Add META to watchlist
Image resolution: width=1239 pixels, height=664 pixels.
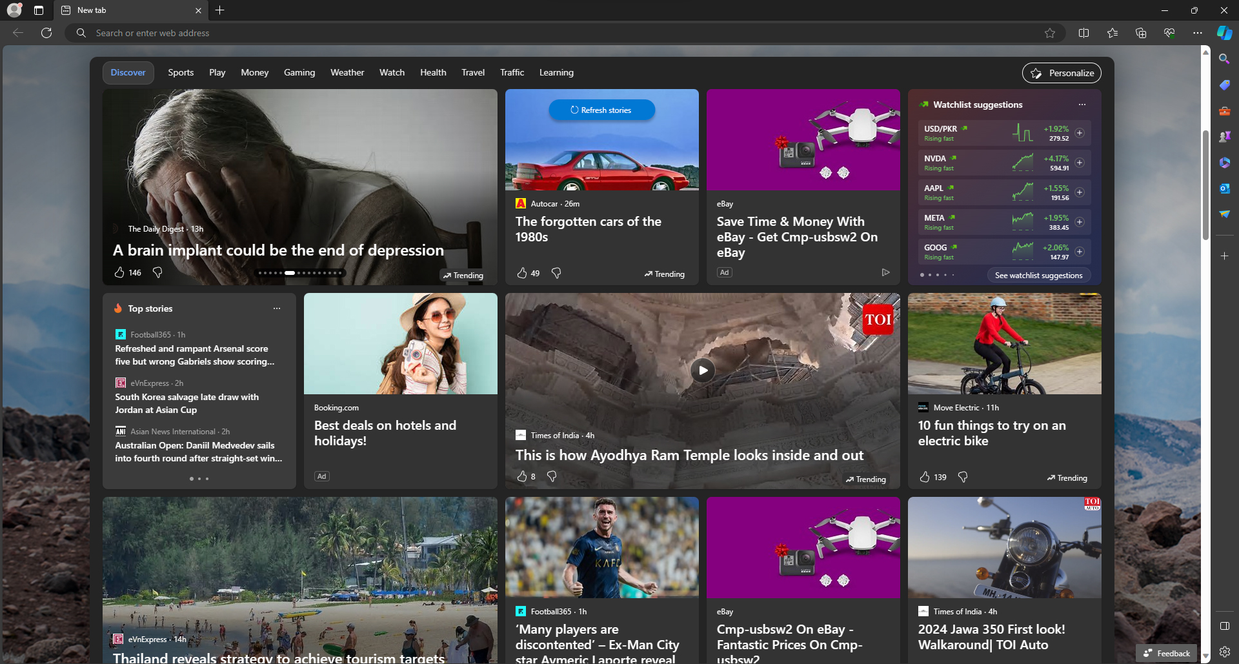[x=1080, y=222]
